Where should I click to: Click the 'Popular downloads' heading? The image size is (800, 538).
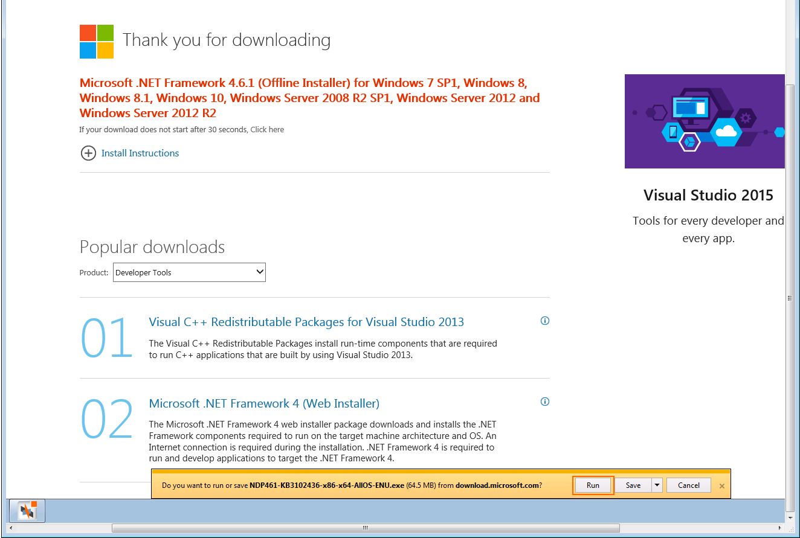tap(152, 247)
